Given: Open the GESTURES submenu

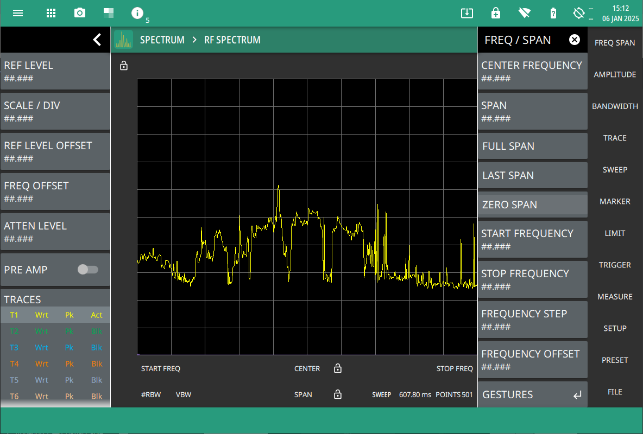Looking at the screenshot, I should [x=532, y=395].
